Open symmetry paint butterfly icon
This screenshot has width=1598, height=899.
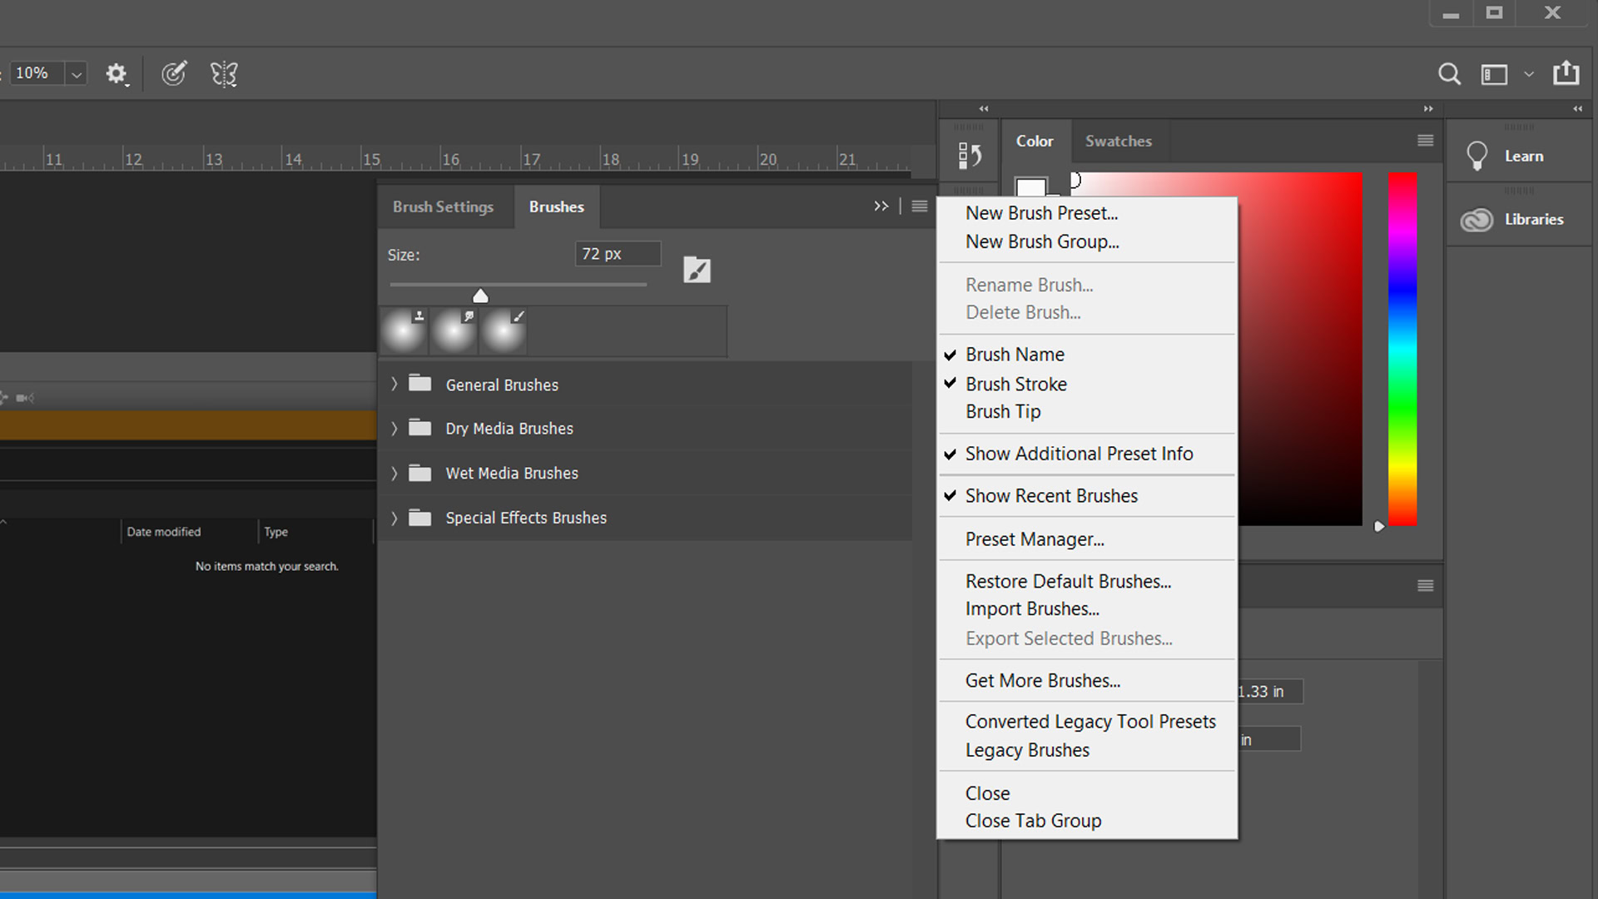click(224, 74)
